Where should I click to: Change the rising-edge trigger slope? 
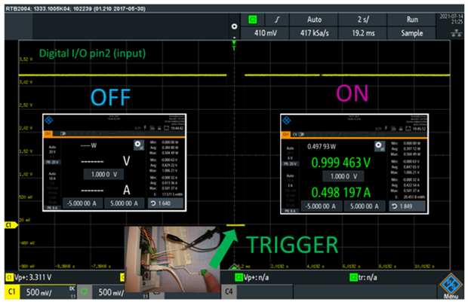[x=277, y=20]
